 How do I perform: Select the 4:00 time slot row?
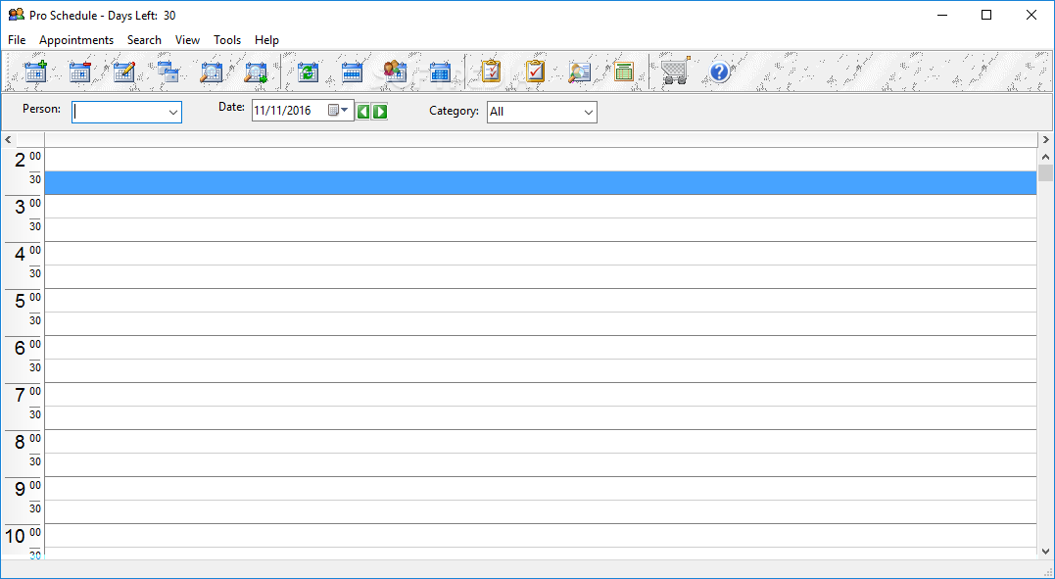pos(541,253)
